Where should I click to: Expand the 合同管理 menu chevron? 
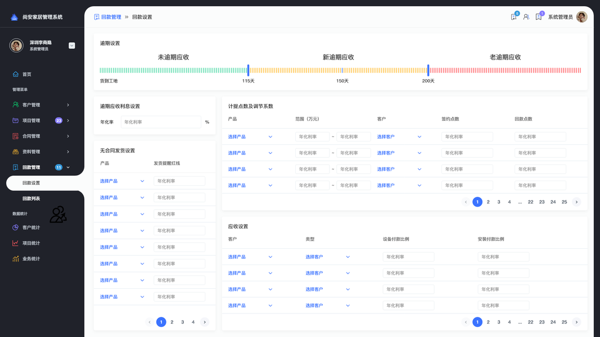pos(68,136)
